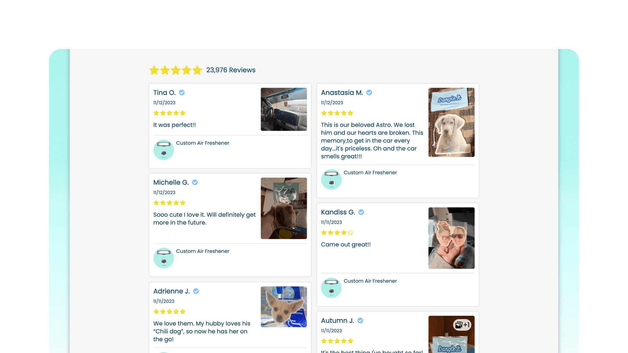The width and height of the screenshot is (628, 353).
Task: Click the verified badge next to Tina O.
Action: [x=182, y=93]
